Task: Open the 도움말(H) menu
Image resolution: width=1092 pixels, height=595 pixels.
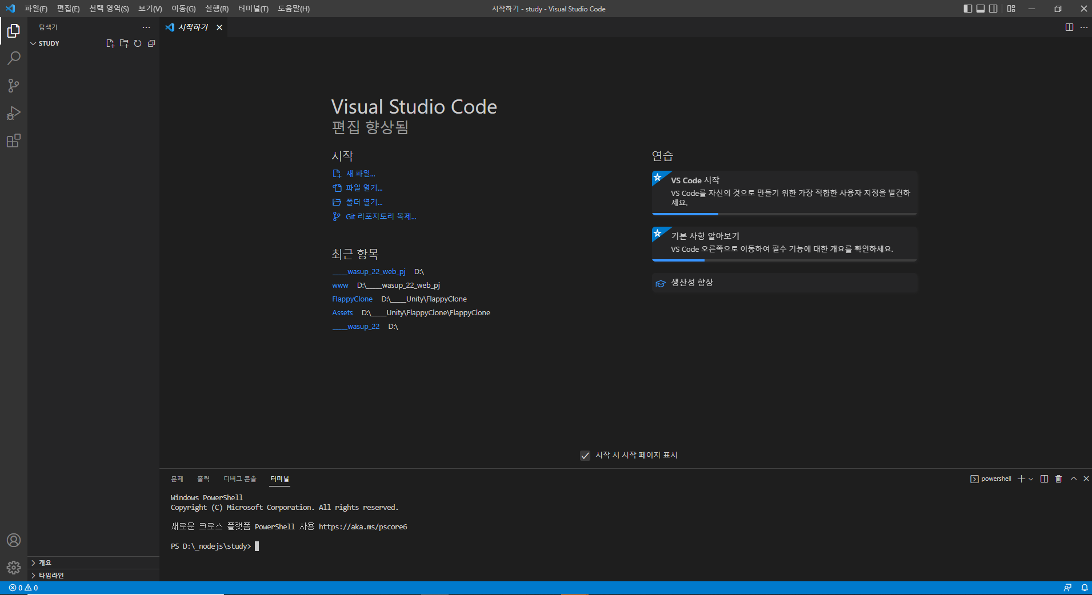Action: [294, 9]
